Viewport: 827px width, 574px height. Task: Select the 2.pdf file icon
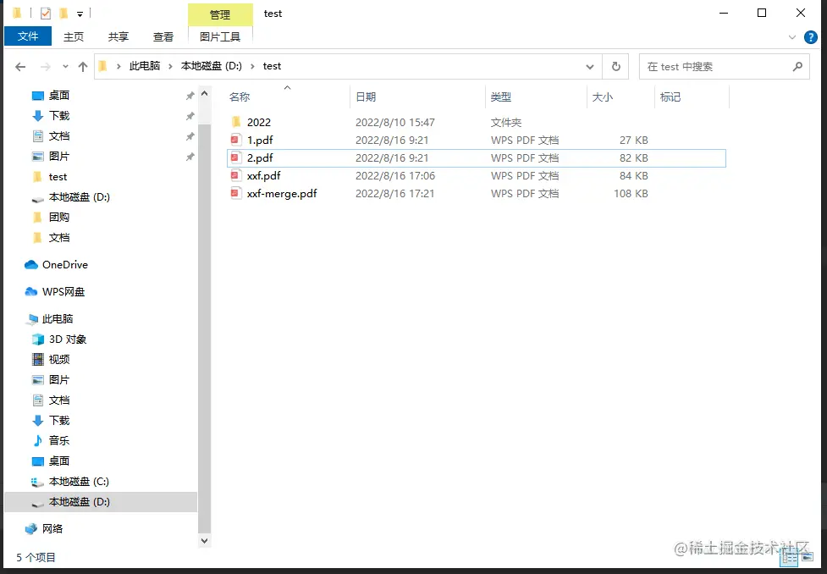point(236,157)
